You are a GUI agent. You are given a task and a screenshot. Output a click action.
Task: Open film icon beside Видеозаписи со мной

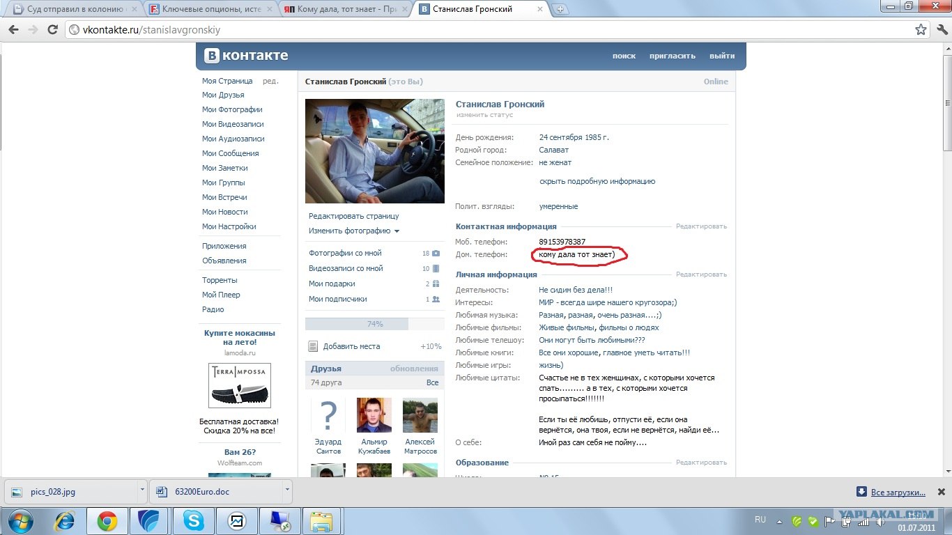coord(436,269)
